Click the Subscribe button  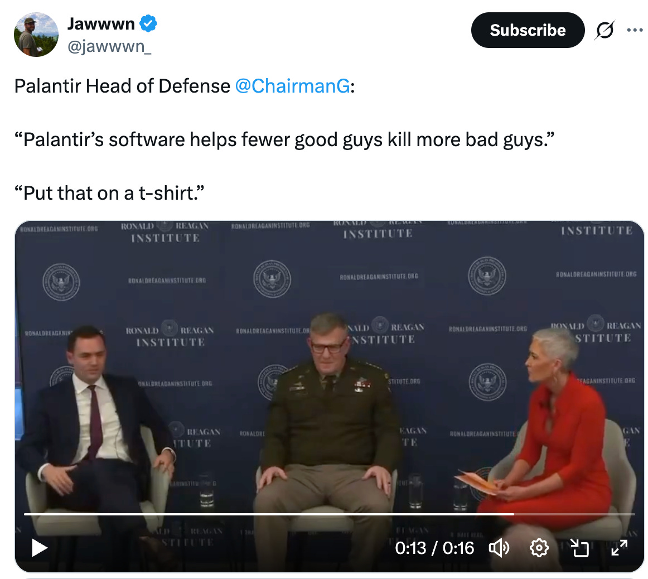tap(528, 30)
